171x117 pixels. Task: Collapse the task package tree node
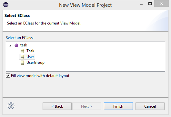point(10,45)
